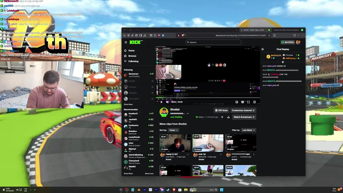Click Gift Subs button

221,110
